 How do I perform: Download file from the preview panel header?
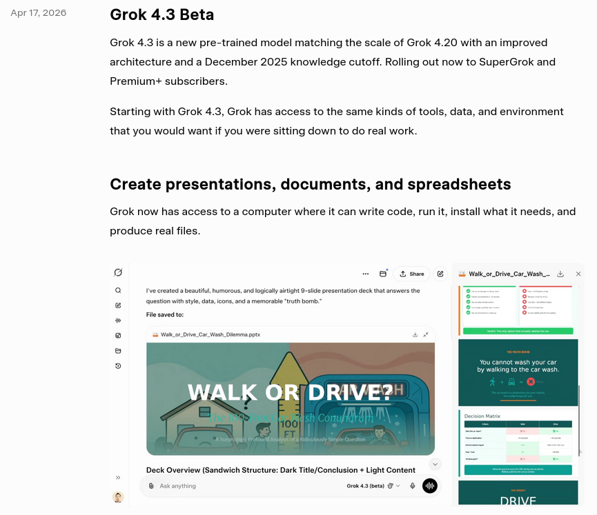560,274
